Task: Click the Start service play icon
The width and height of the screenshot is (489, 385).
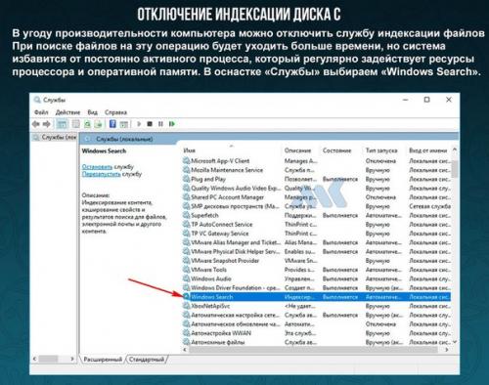Action: pos(139,124)
